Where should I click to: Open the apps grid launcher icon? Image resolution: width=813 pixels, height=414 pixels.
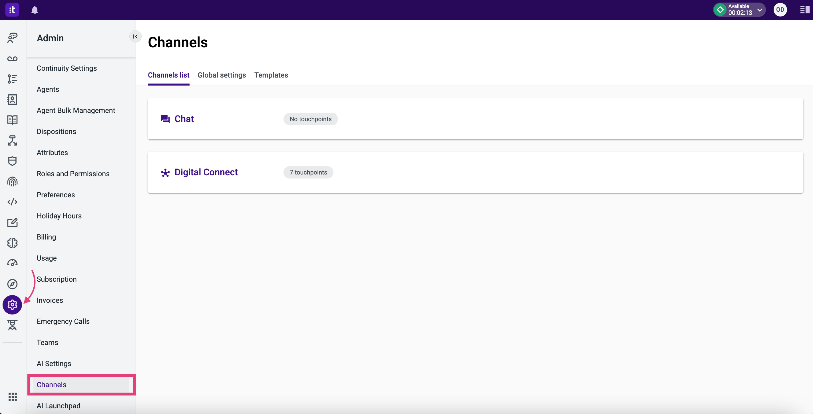point(12,396)
